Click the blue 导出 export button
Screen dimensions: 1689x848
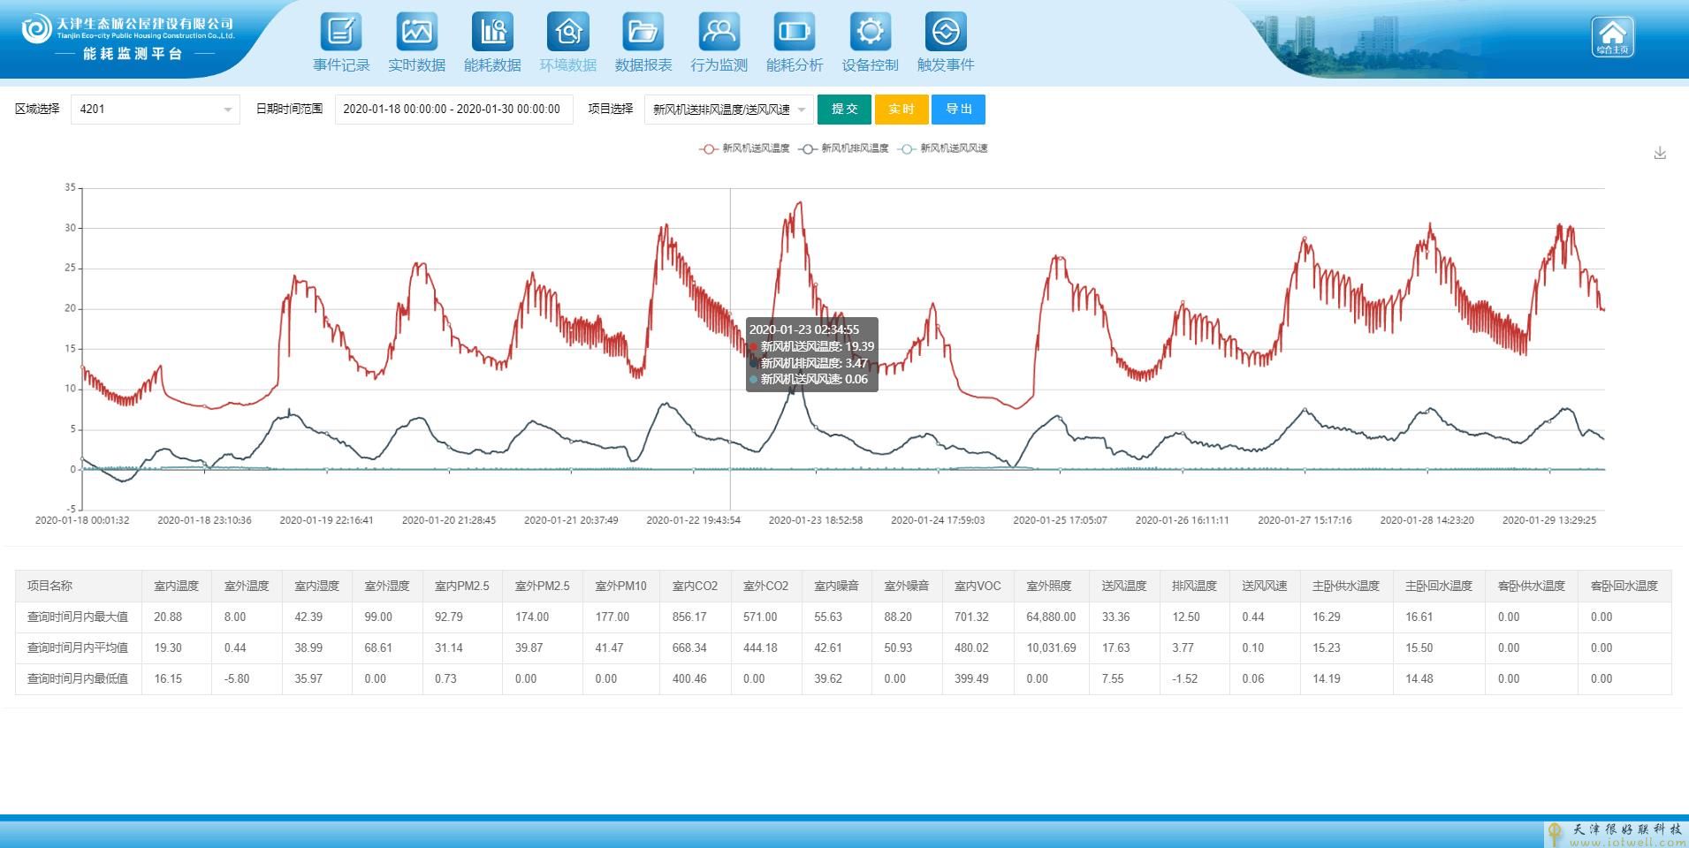pyautogui.click(x=958, y=110)
